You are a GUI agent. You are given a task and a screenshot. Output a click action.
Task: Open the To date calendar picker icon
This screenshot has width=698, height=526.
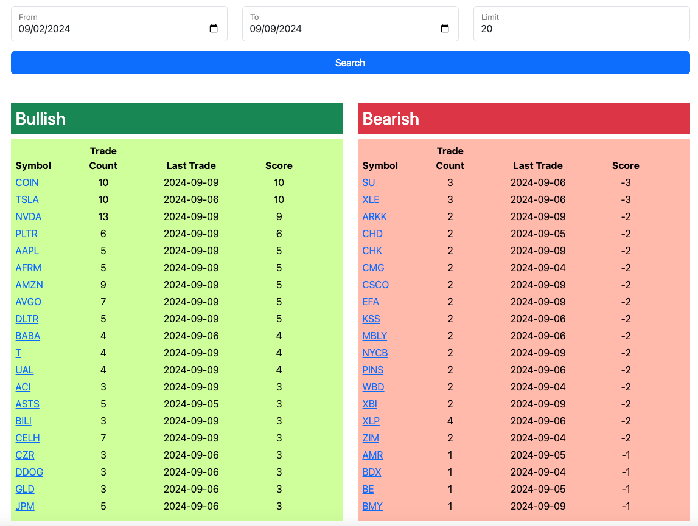coord(445,29)
